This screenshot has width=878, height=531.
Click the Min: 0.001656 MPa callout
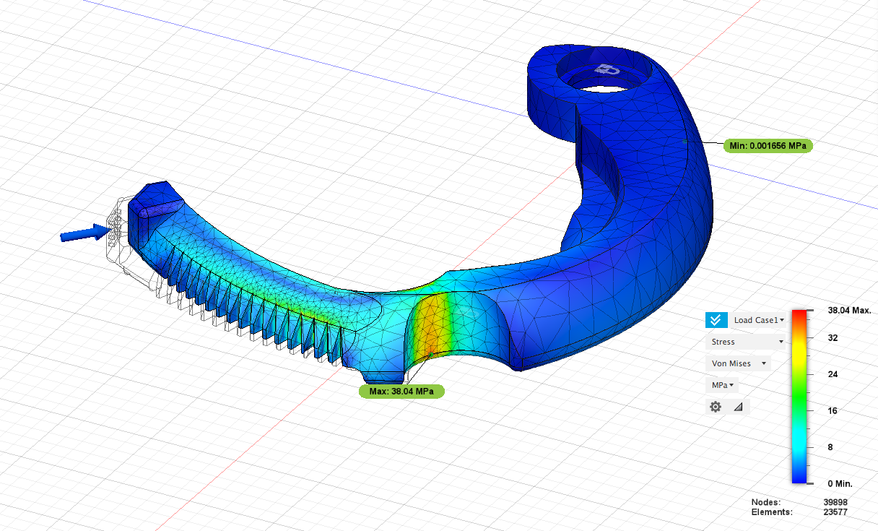tap(768, 145)
